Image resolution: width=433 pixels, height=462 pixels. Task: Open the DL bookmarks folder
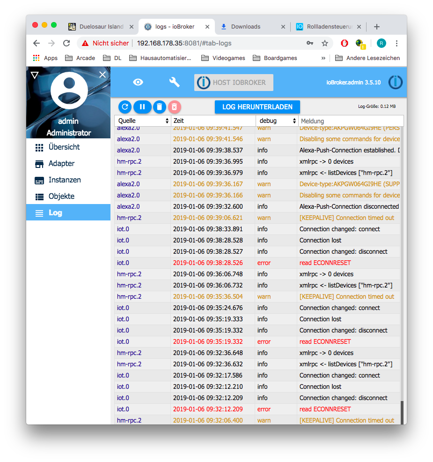click(112, 58)
